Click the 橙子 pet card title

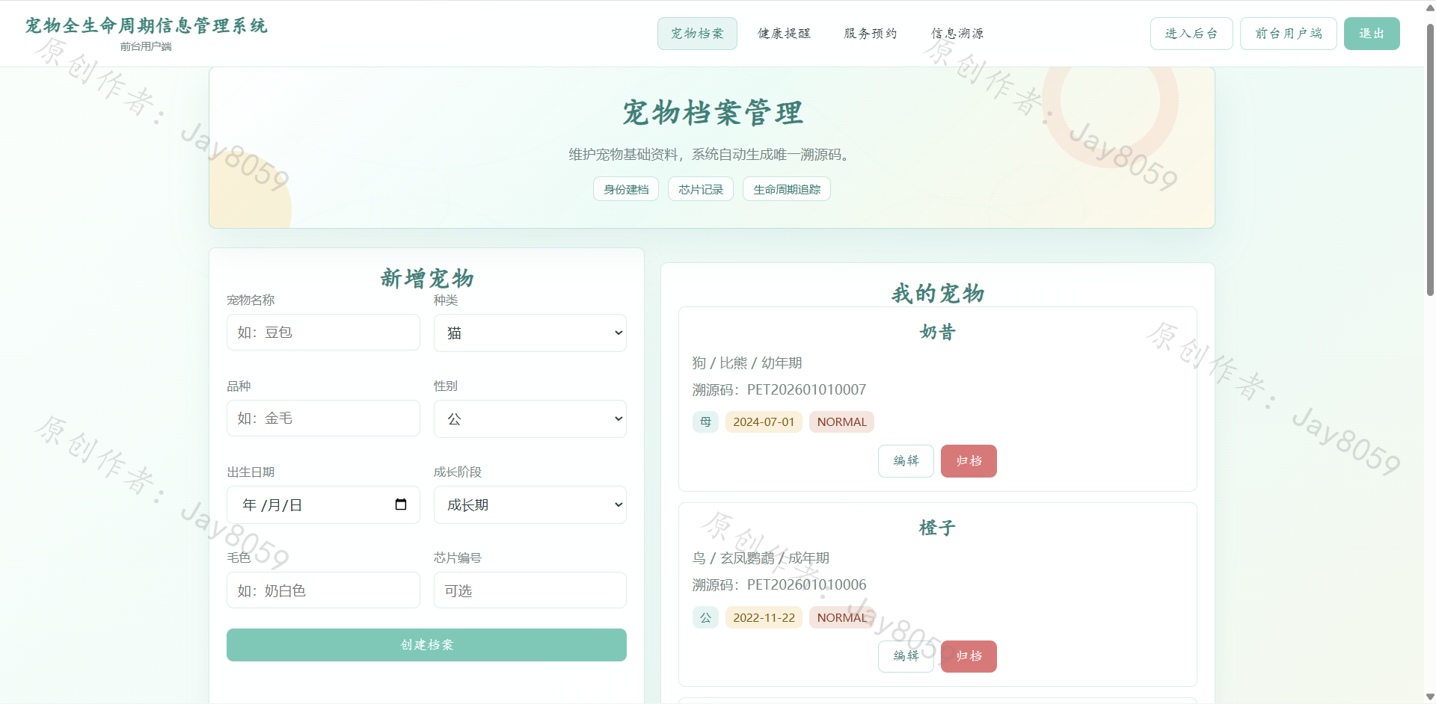coord(937,528)
